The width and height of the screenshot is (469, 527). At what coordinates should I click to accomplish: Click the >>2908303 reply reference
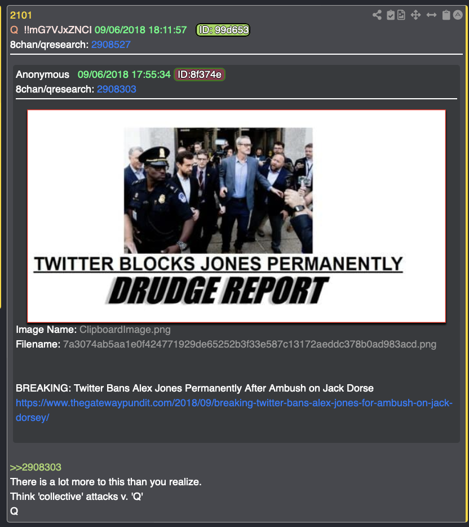(x=36, y=467)
